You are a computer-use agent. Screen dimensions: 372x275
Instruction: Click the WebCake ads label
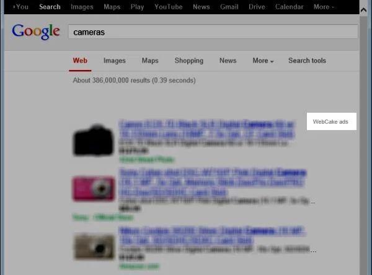coord(332,121)
